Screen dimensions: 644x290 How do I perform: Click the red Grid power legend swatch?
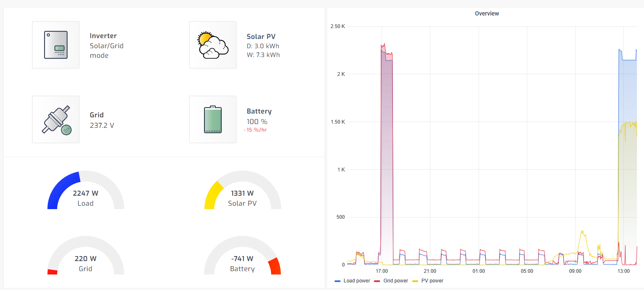(x=377, y=281)
